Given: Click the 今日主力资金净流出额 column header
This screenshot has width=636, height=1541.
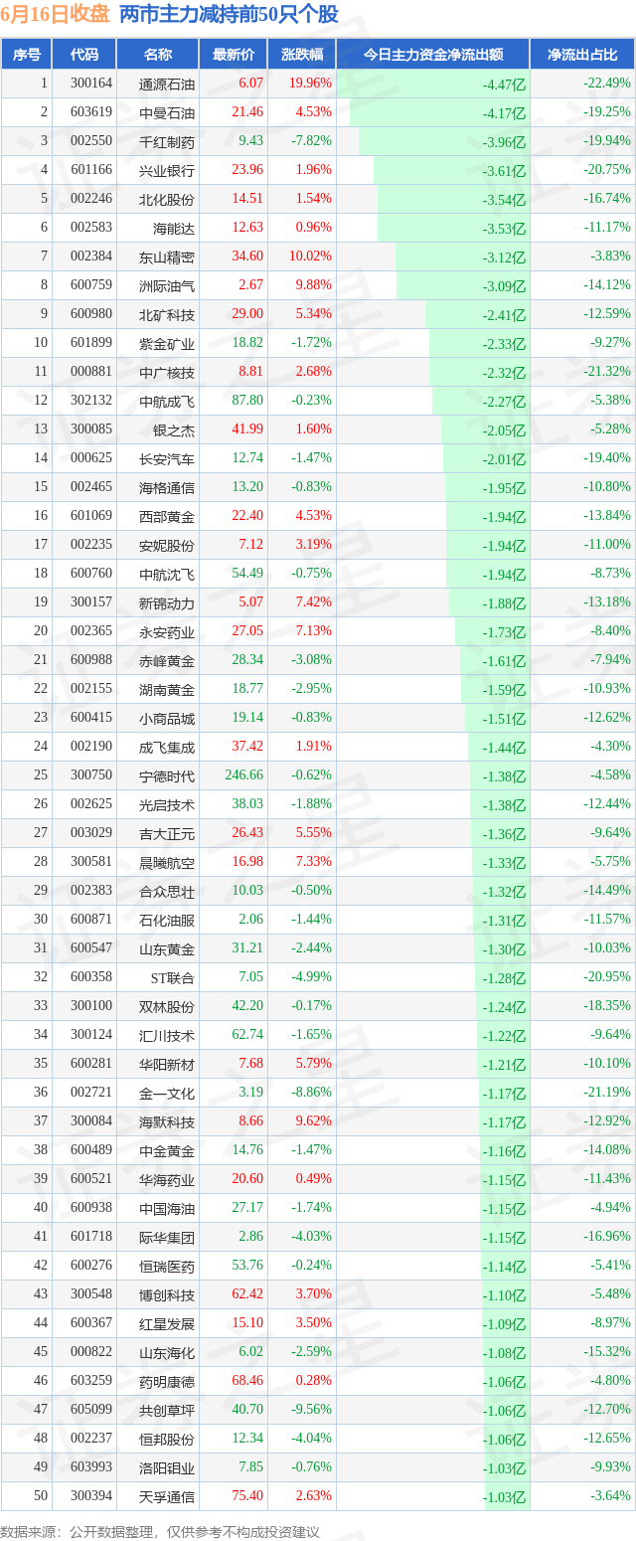Looking at the screenshot, I should pyautogui.click(x=432, y=55).
